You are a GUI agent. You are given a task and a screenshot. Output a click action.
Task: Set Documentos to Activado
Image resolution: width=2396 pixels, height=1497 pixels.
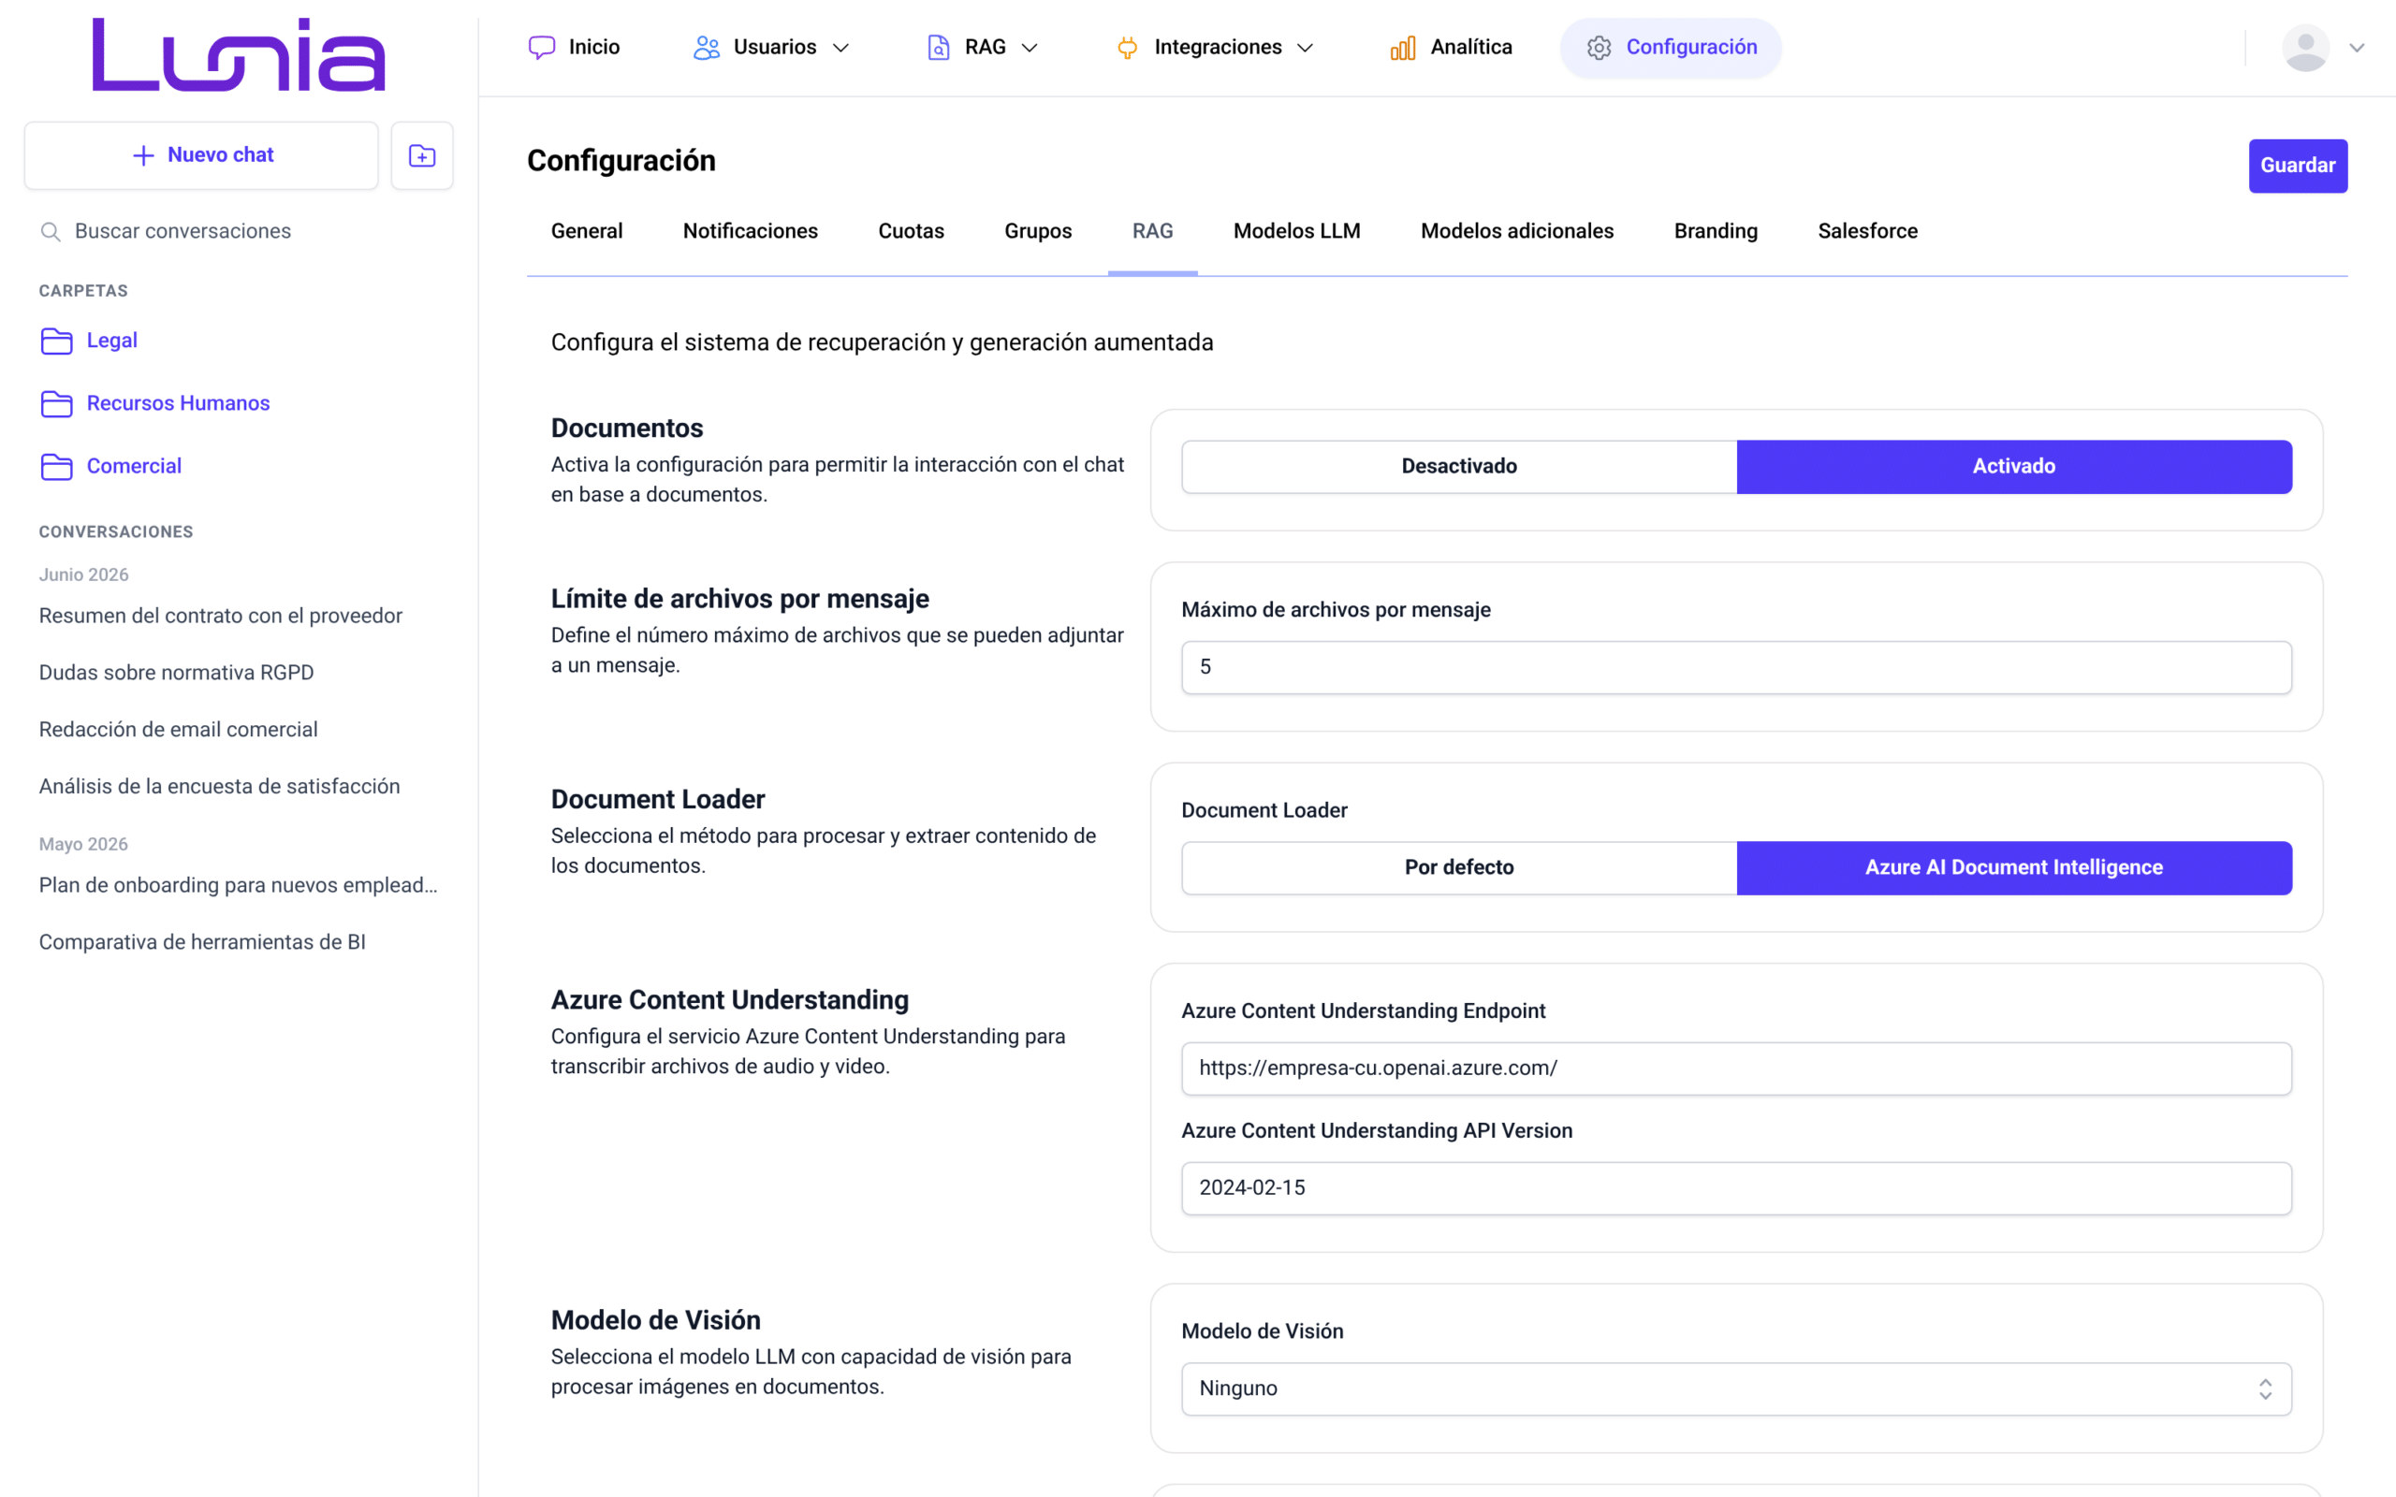click(x=2014, y=466)
